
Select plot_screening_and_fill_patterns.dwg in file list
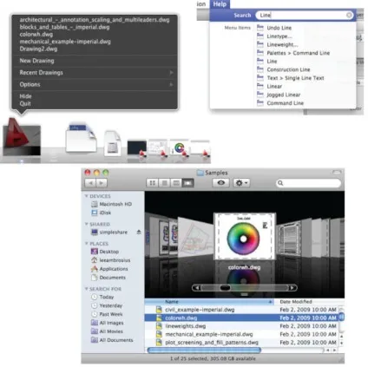coord(241,343)
